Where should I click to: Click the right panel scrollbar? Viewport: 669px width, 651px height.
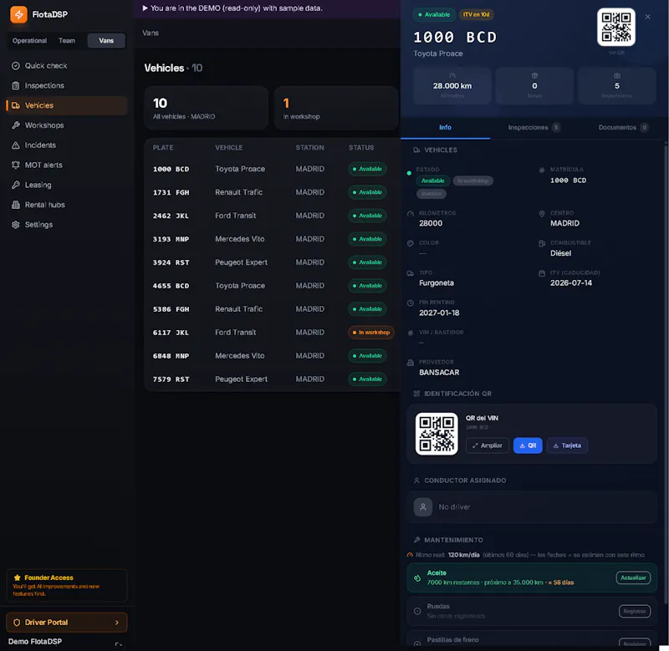[x=666, y=373]
